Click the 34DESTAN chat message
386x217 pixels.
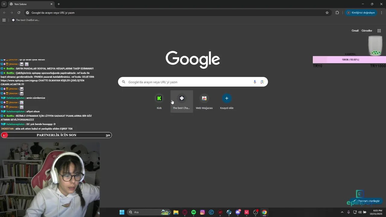tap(37, 129)
